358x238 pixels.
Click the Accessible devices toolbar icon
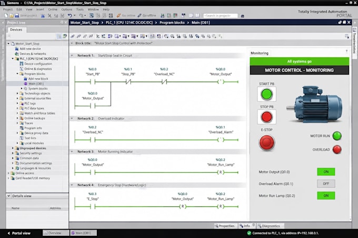(162, 15)
